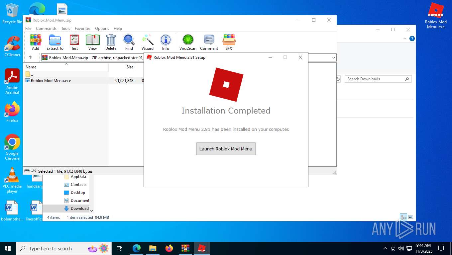Run the Test archive tool
This screenshot has height=255, width=452.
74,42
